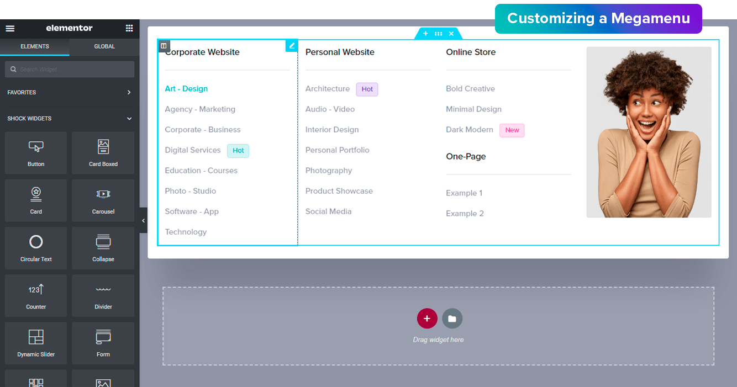Switch to the Elements tab

point(35,46)
